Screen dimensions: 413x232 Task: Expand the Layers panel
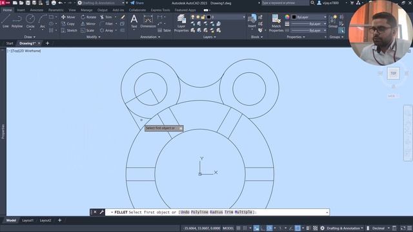coord(209,37)
